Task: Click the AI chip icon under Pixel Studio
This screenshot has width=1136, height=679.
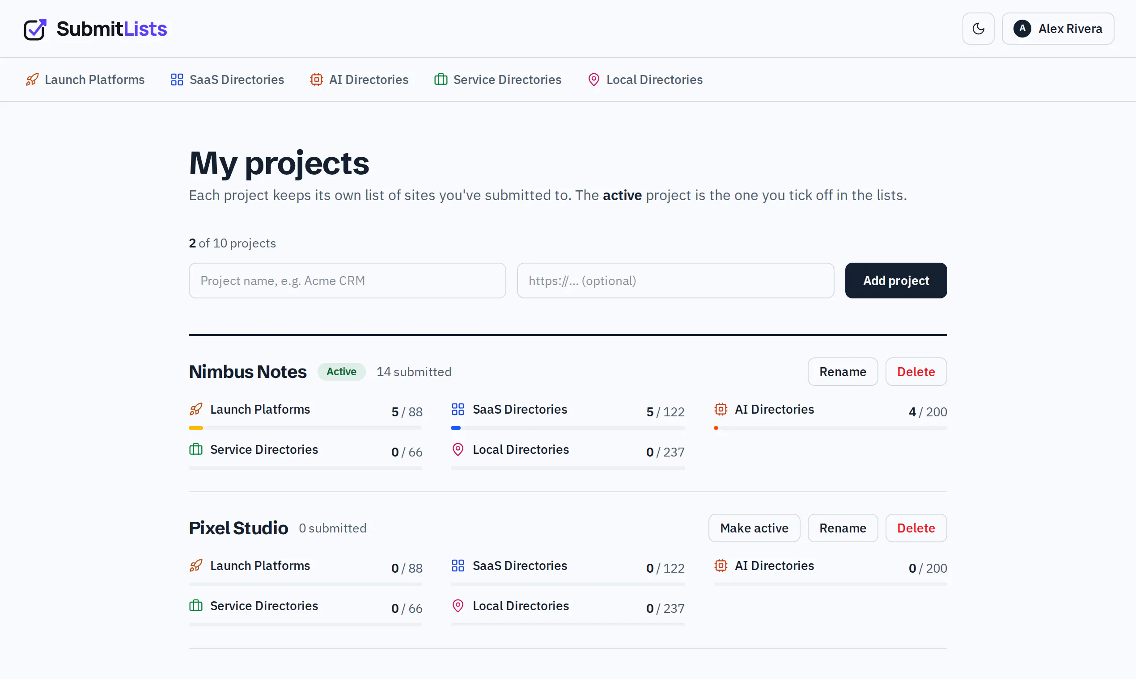Action: 721,566
